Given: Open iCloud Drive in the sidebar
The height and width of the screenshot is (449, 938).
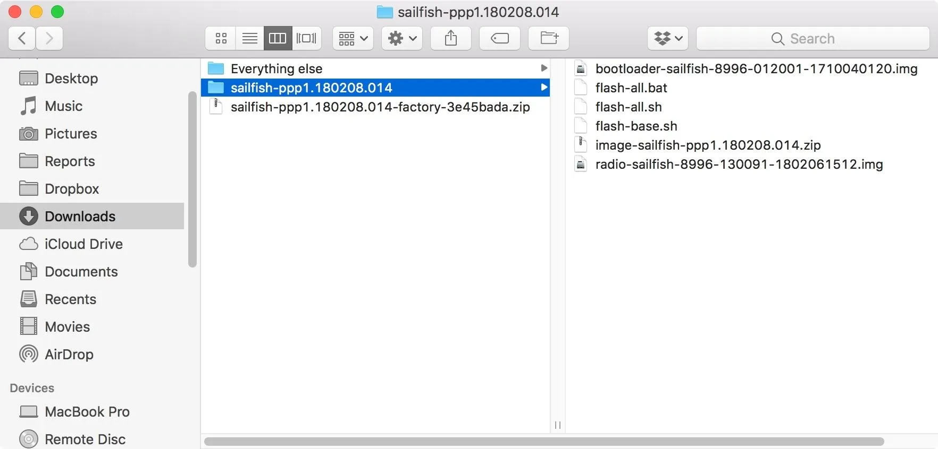Looking at the screenshot, I should coord(92,244).
